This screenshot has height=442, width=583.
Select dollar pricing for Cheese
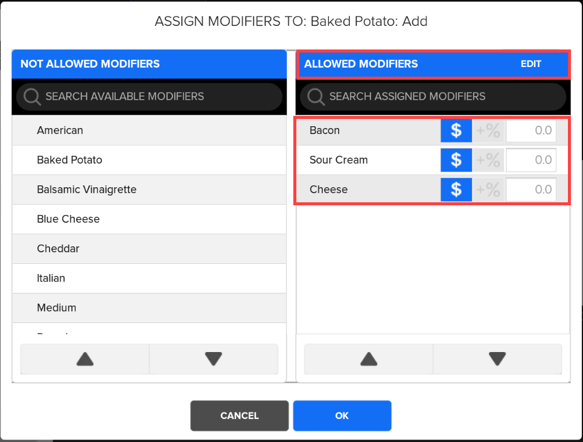click(x=456, y=190)
